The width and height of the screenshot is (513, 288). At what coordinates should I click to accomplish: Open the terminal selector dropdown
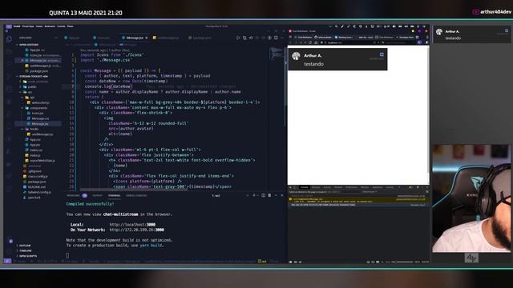229,195
